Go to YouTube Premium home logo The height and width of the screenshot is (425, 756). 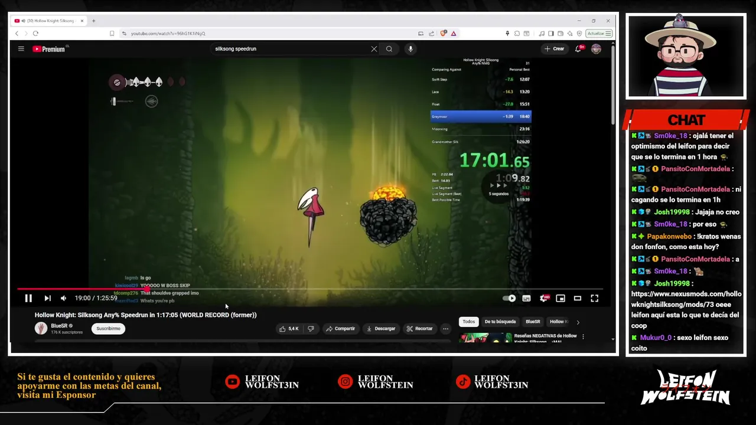click(x=50, y=49)
